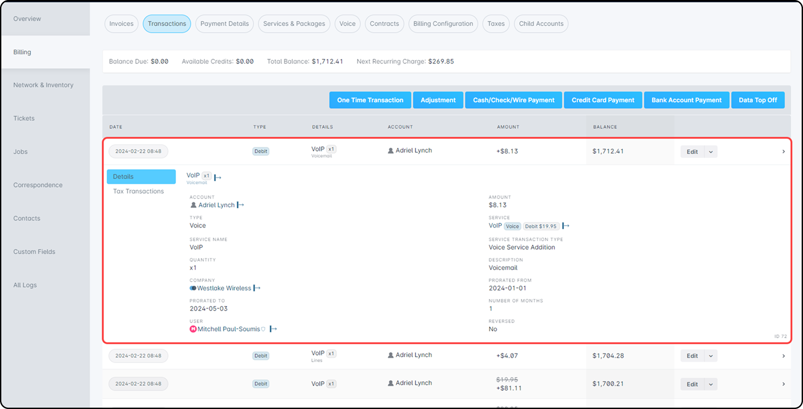
Task: Click the Voice badge under Service
Action: [x=512, y=226]
